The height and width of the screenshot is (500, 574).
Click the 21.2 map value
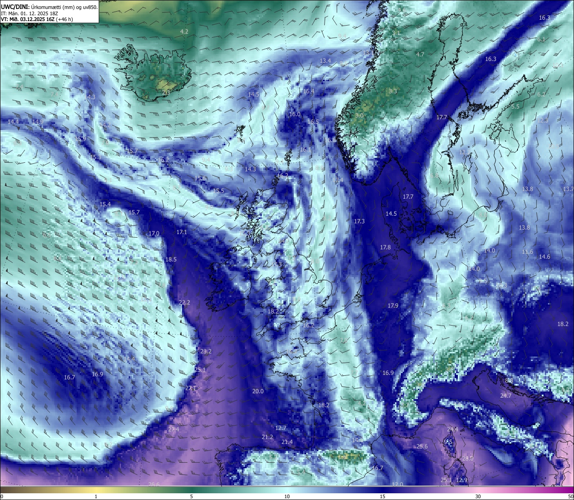point(267,437)
